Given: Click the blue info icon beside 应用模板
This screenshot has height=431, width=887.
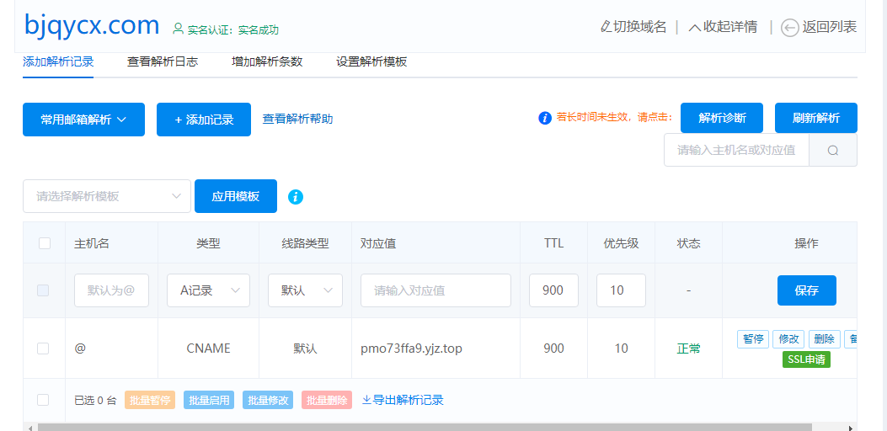Looking at the screenshot, I should (x=296, y=197).
